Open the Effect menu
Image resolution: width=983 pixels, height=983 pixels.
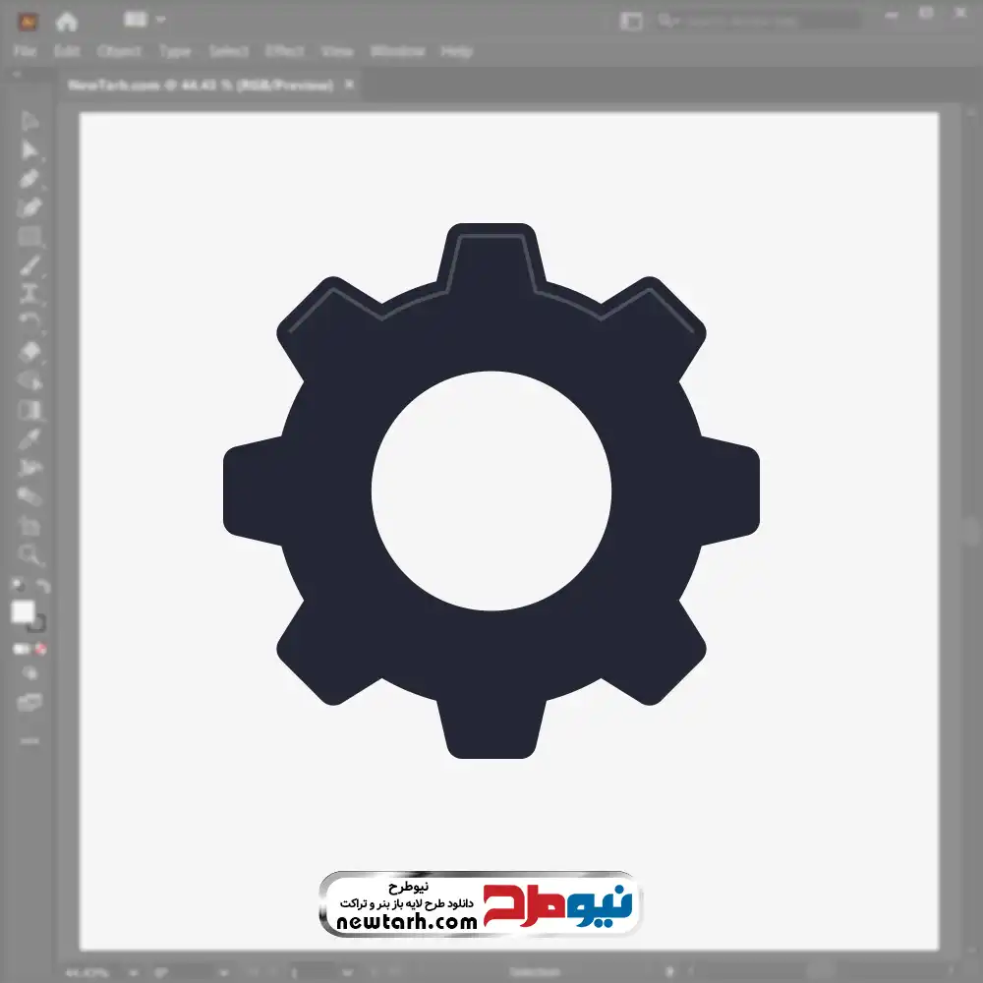pos(285,51)
